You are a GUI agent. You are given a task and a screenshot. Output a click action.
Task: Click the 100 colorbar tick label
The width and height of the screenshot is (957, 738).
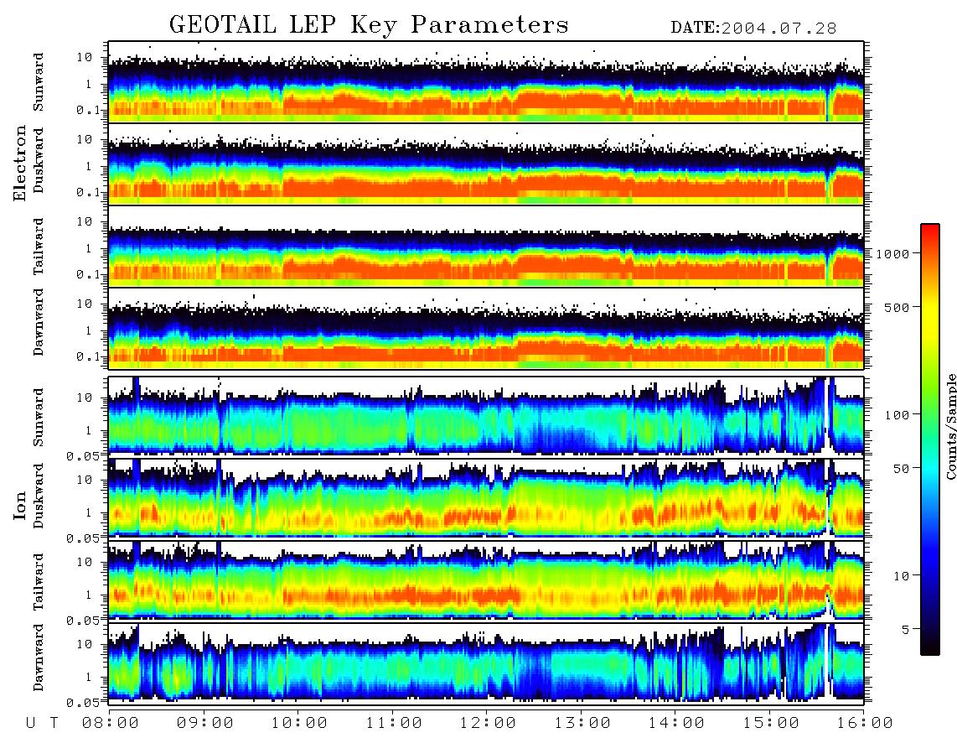pyautogui.click(x=897, y=415)
